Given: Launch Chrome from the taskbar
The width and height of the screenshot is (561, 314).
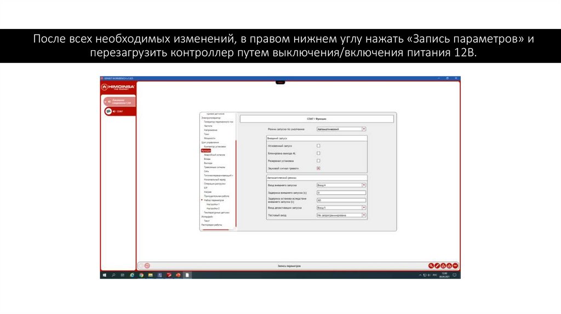Looking at the screenshot, I should point(141,275).
